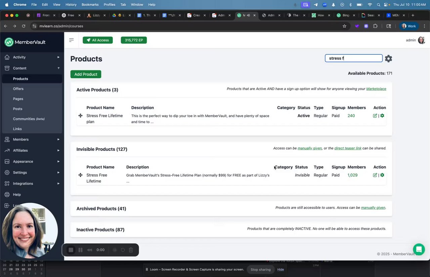This screenshot has width=430, height=277.
Task: Click the Loom webcam bubble
Action: click(x=30, y=230)
